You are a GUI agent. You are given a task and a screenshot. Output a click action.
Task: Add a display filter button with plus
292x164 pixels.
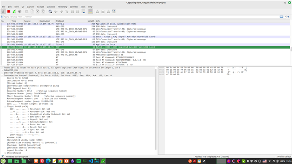(x=288, y=17)
